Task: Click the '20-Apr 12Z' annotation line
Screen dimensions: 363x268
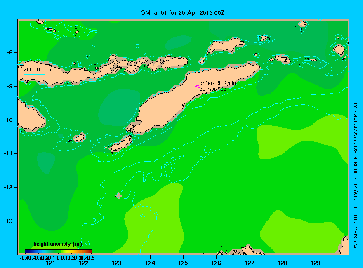Action: coord(213,89)
